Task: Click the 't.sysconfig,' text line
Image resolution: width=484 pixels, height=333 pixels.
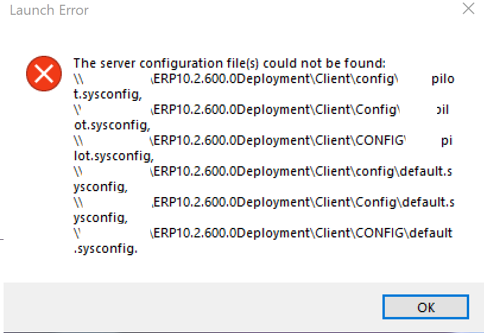Action: tap(107, 94)
